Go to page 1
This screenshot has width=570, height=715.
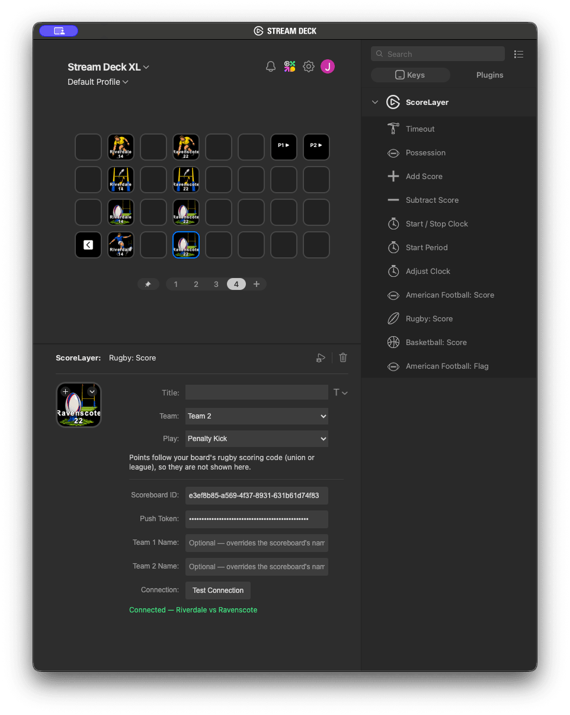(176, 284)
